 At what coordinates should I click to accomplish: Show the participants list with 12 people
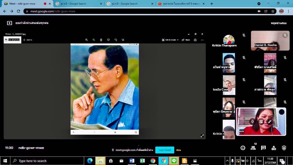click(253, 148)
